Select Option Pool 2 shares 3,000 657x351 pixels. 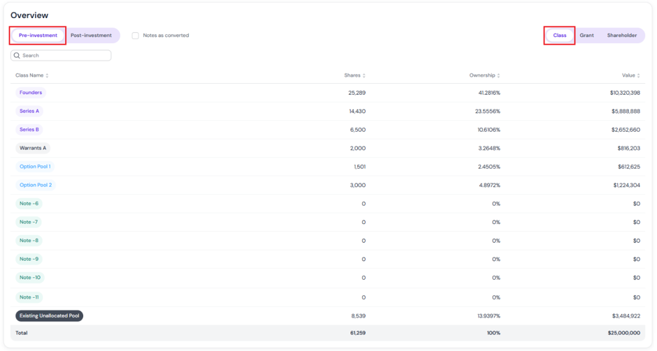click(x=358, y=185)
